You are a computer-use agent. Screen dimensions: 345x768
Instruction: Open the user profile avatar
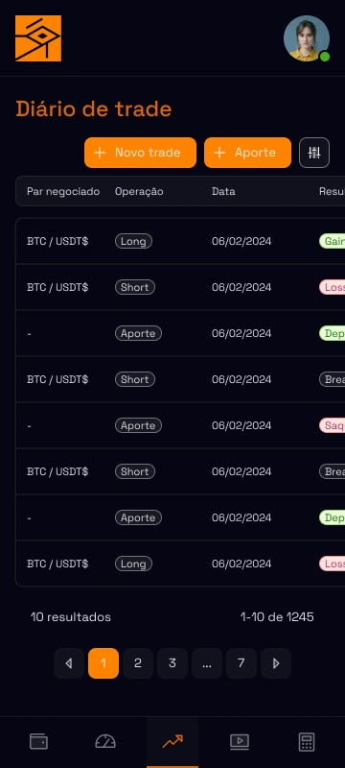tap(307, 38)
